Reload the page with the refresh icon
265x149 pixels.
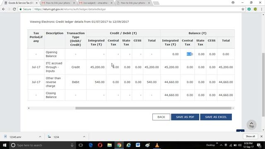coord(14,9)
